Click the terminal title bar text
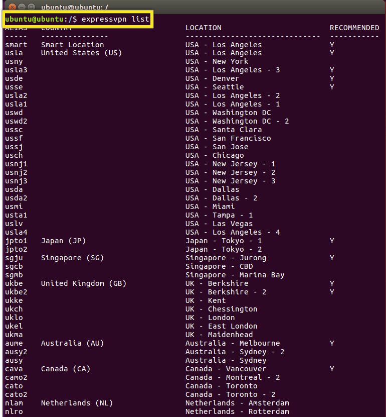The height and width of the screenshot is (417, 386). pos(75,7)
